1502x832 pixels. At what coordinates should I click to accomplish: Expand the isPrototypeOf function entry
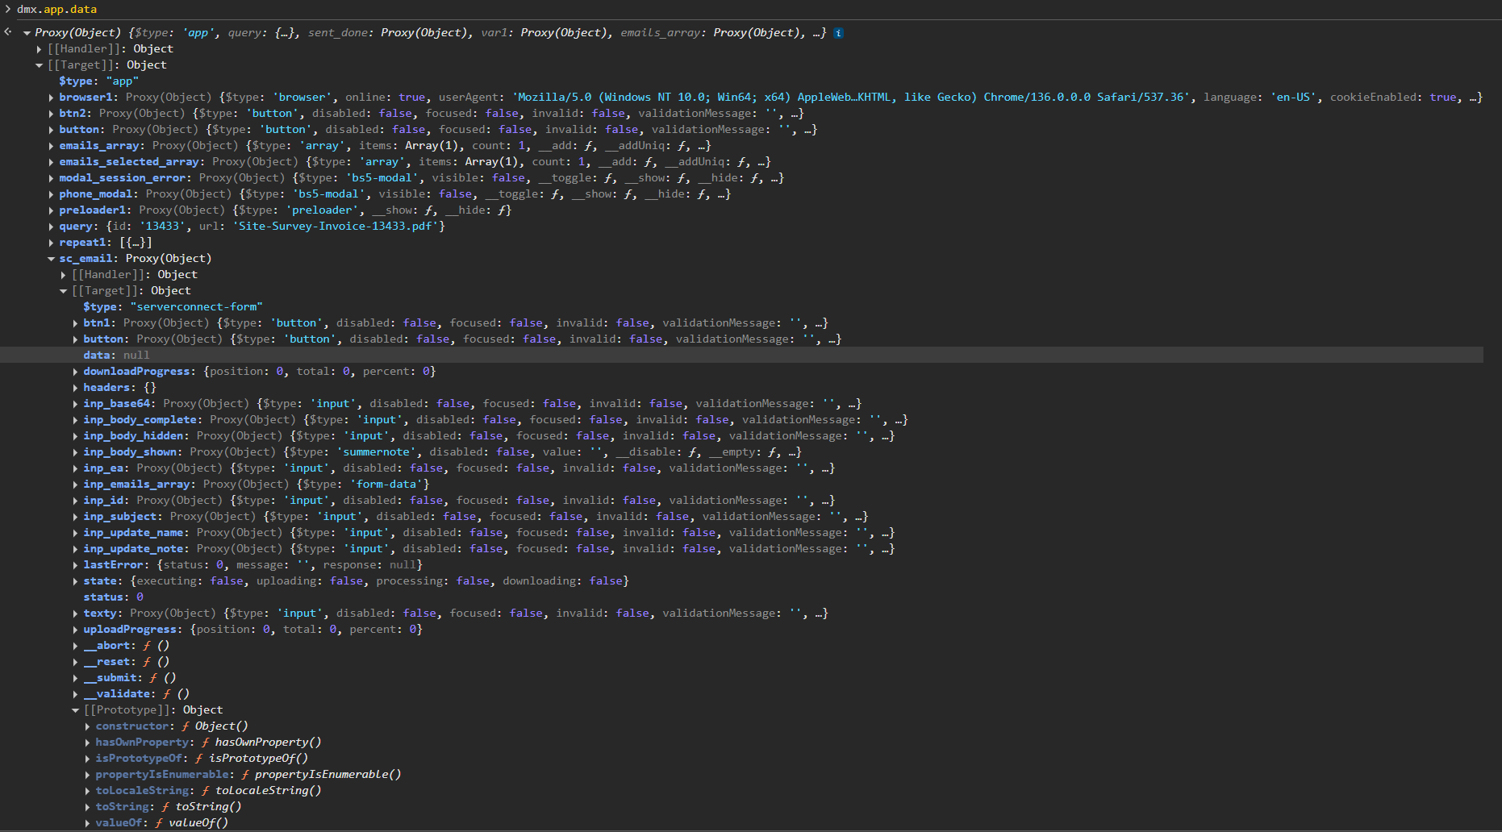87,759
